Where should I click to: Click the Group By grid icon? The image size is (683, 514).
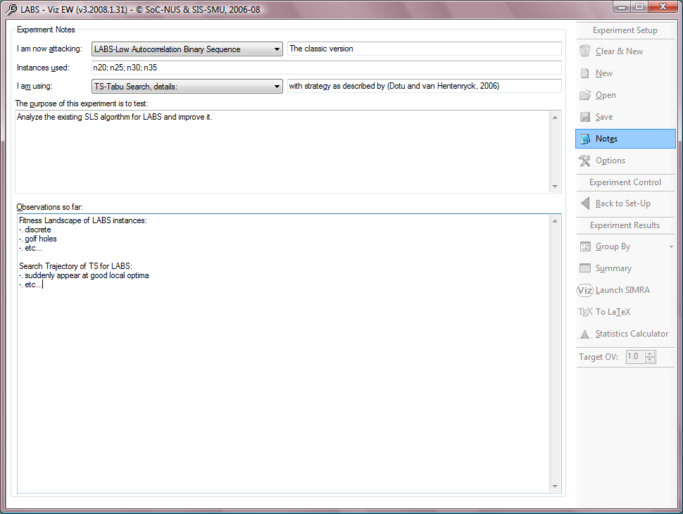tap(585, 246)
